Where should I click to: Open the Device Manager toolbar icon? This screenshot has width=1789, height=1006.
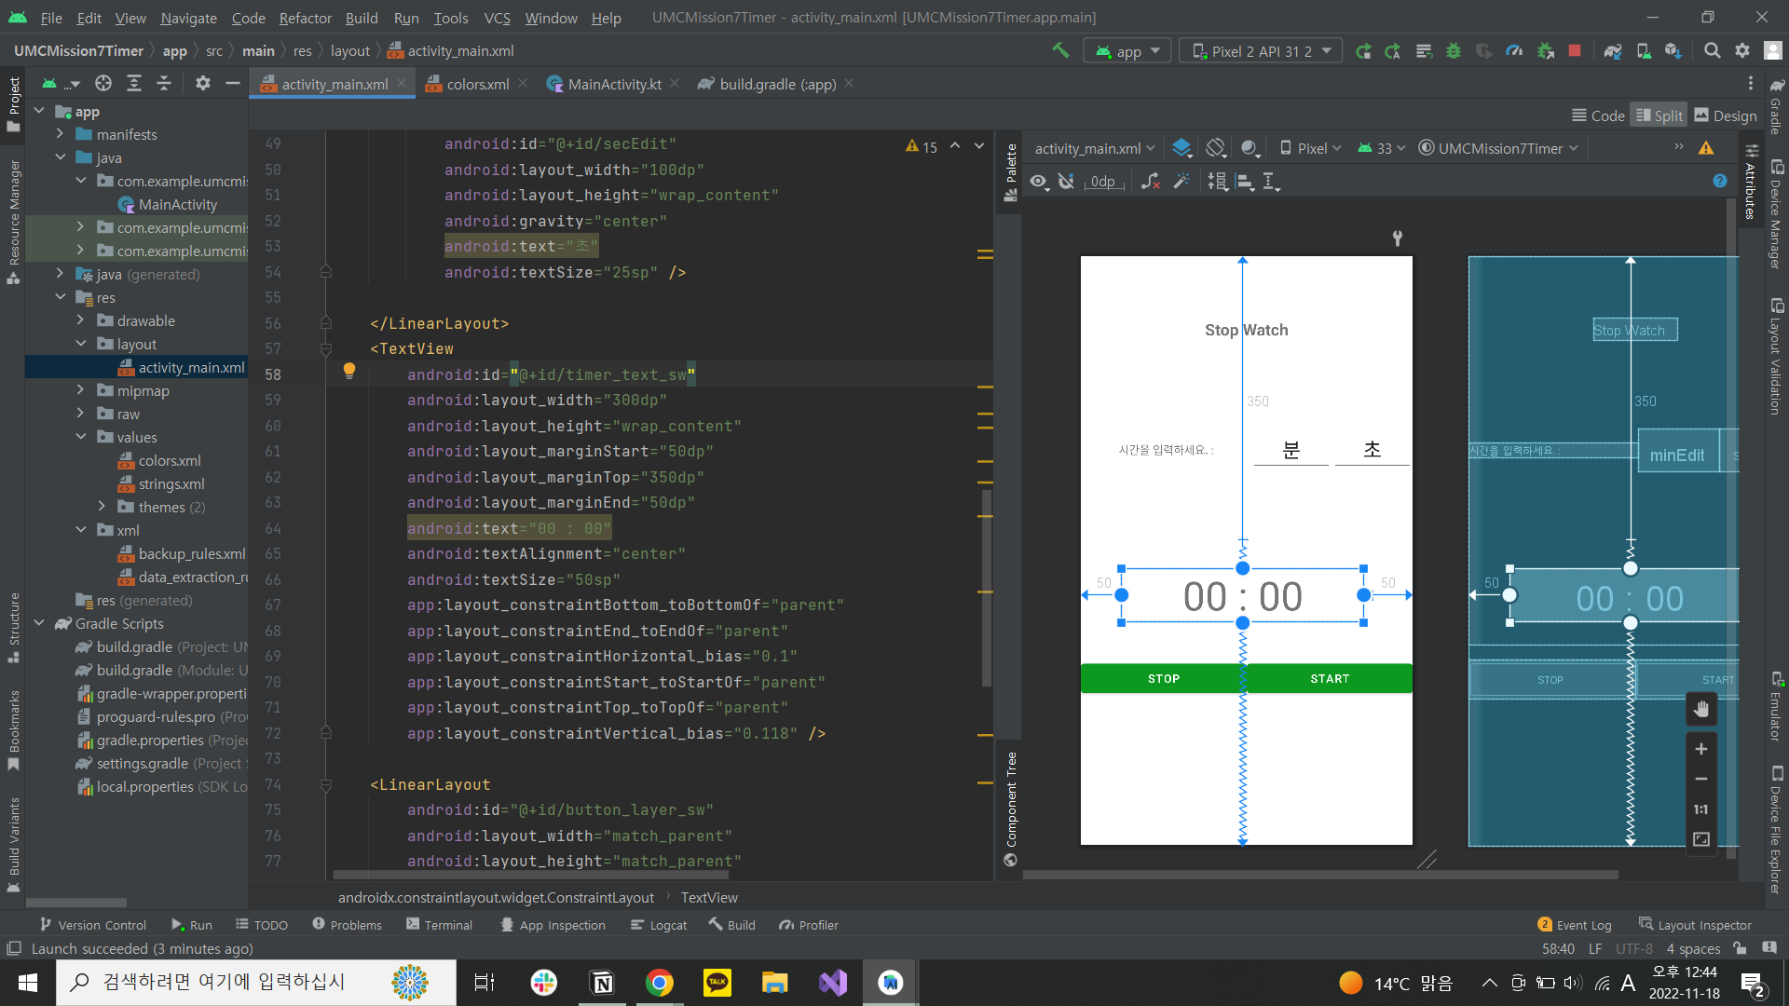point(1644,51)
